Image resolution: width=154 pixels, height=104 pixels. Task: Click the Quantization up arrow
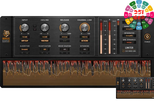47,53
